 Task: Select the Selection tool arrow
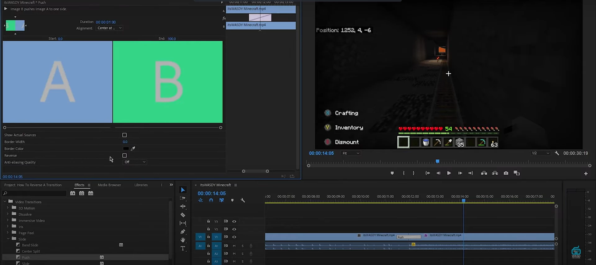(183, 190)
